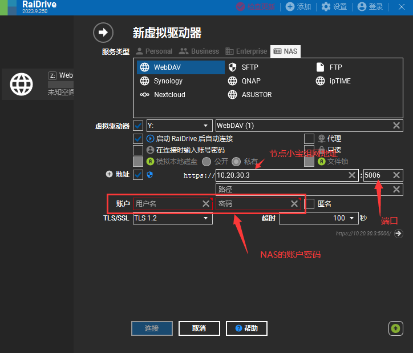Toggle the 地址 HTTPS checkbox
413x353 pixels.
(x=138, y=175)
